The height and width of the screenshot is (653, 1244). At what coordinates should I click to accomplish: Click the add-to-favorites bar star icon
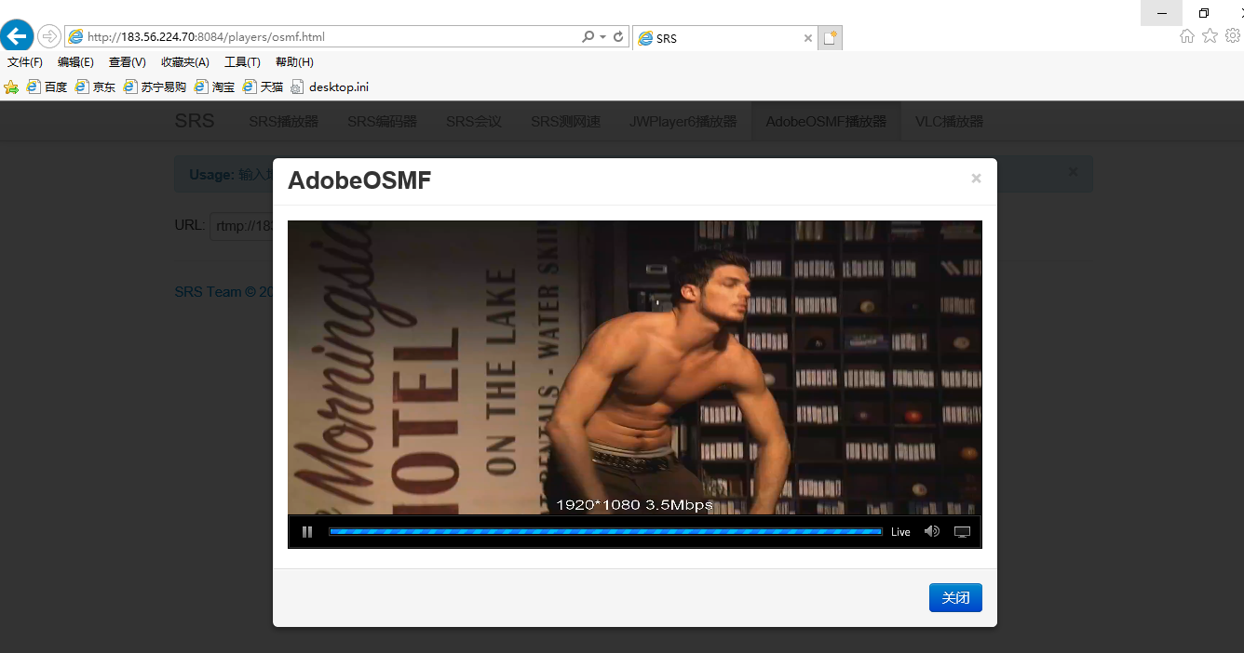[11, 87]
